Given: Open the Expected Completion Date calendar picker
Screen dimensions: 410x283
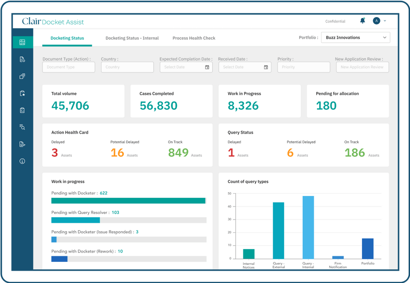Looking at the screenshot, I should 207,67.
